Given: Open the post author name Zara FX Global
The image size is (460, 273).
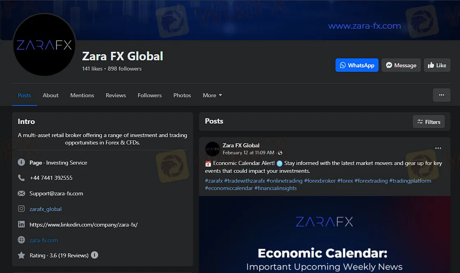Looking at the screenshot, I should click(x=241, y=145).
